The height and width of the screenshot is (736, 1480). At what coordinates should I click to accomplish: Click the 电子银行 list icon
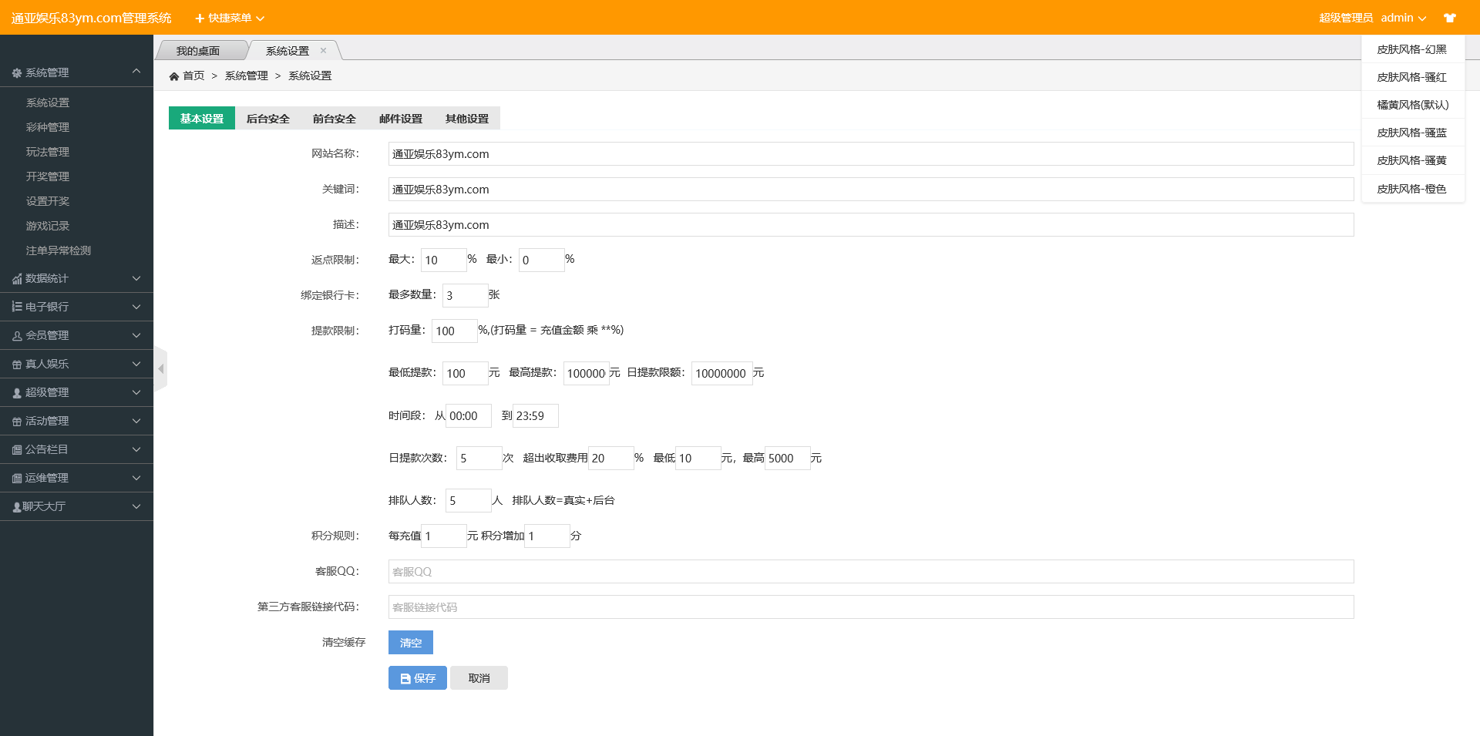pyautogui.click(x=16, y=307)
